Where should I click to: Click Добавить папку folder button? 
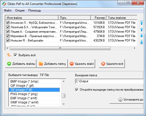[52, 64]
